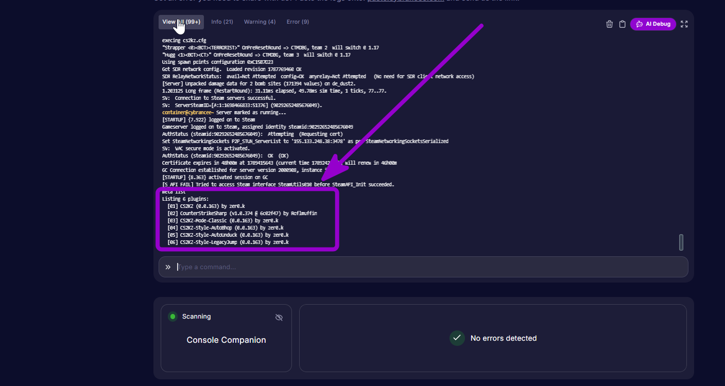Focus the Type a command input field
This screenshot has height=386, width=725.
[423, 267]
